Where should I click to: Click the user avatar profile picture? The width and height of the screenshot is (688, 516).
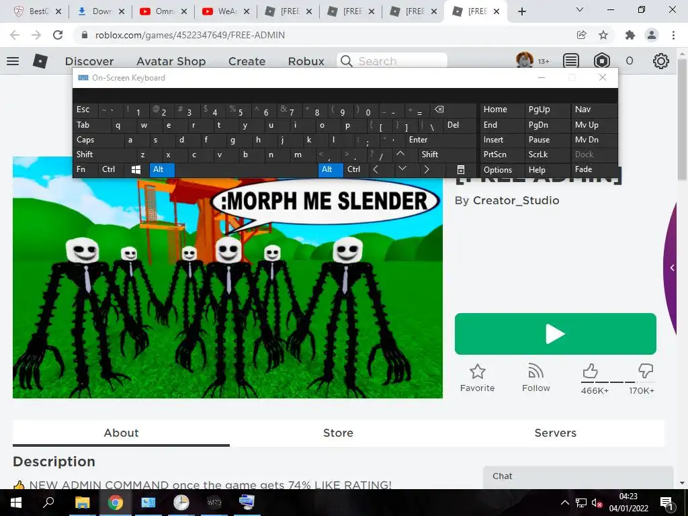525,60
